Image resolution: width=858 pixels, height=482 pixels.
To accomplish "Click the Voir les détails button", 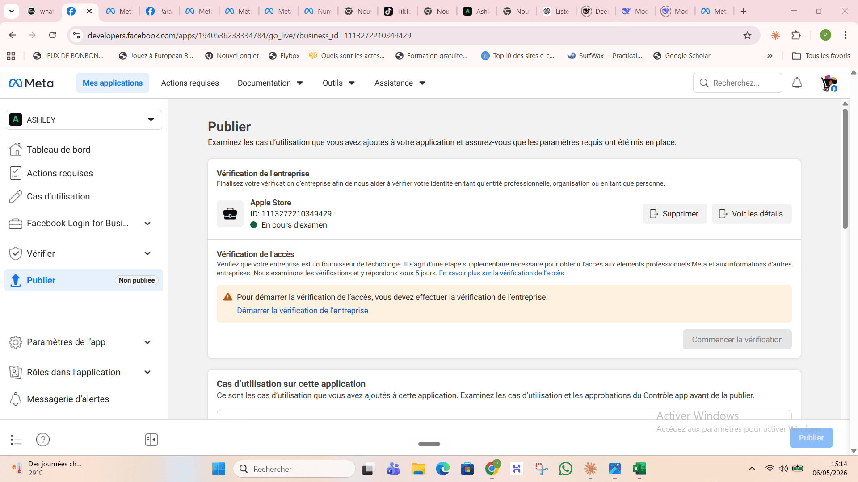I will point(752,214).
